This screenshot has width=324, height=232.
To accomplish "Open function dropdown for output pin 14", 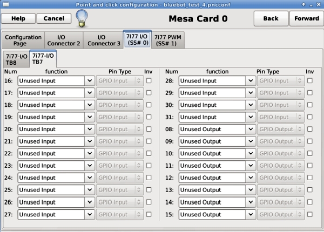I will click(x=251, y=202).
